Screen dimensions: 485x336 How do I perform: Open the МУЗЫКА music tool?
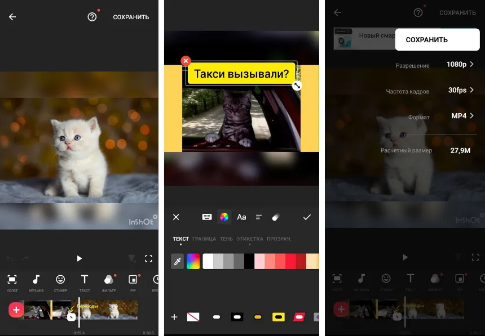coord(36,283)
